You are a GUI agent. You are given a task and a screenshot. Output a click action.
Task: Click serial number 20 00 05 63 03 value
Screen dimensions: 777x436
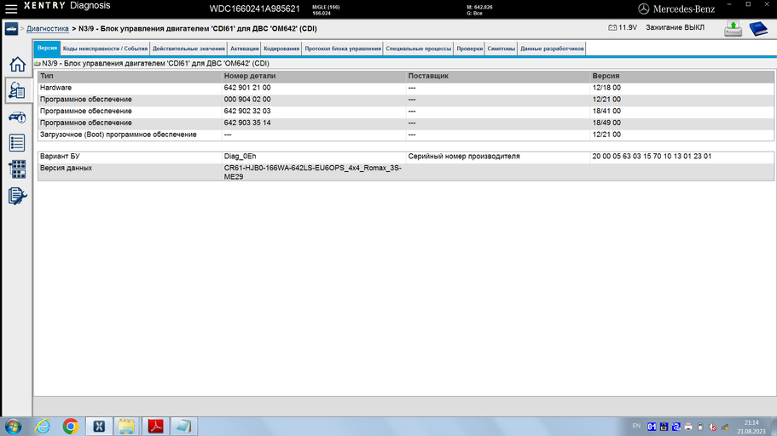tap(652, 157)
